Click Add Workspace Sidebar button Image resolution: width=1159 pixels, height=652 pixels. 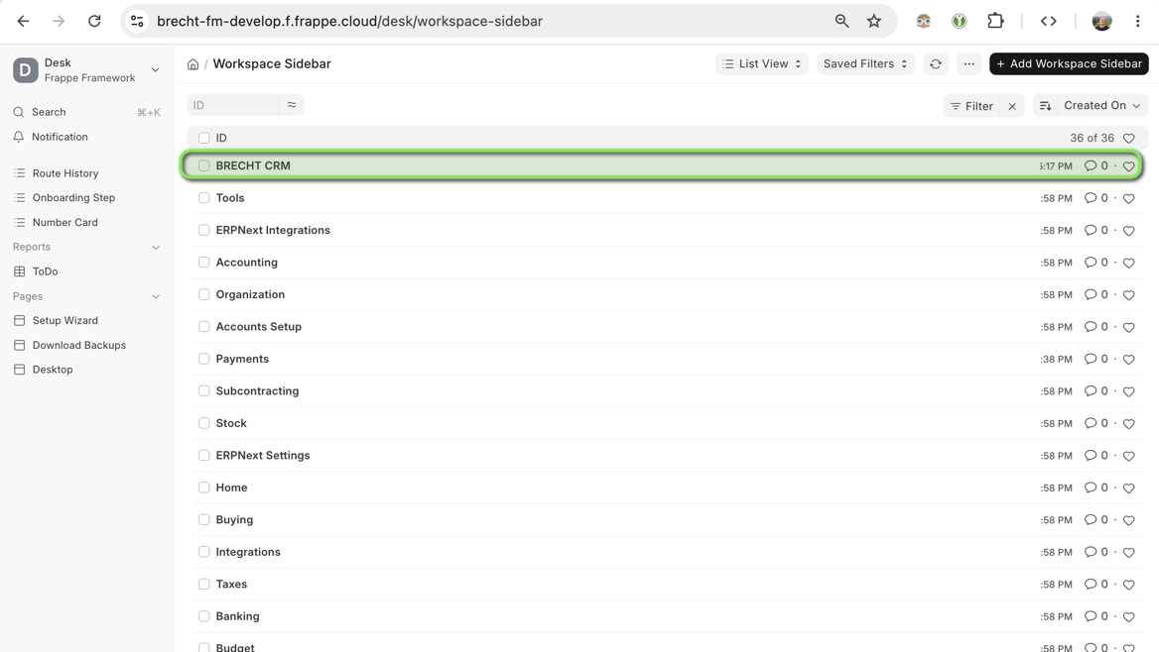[1069, 64]
